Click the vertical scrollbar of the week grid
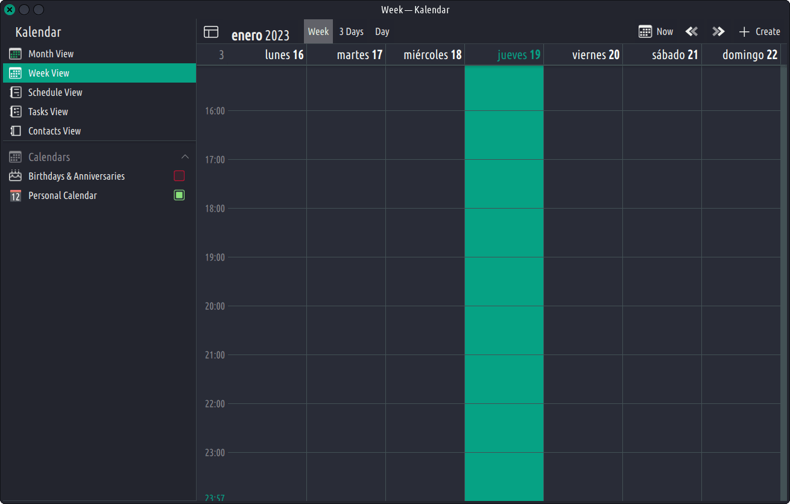This screenshot has height=504, width=790. (784, 241)
